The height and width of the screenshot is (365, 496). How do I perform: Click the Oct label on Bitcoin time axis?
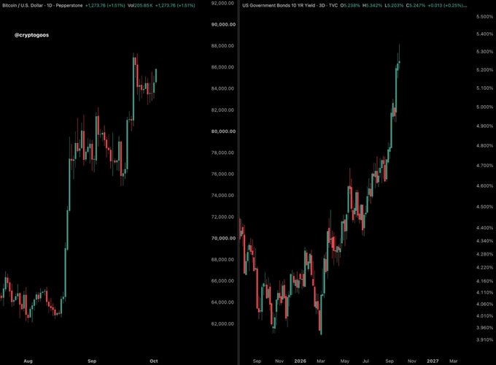(154, 361)
